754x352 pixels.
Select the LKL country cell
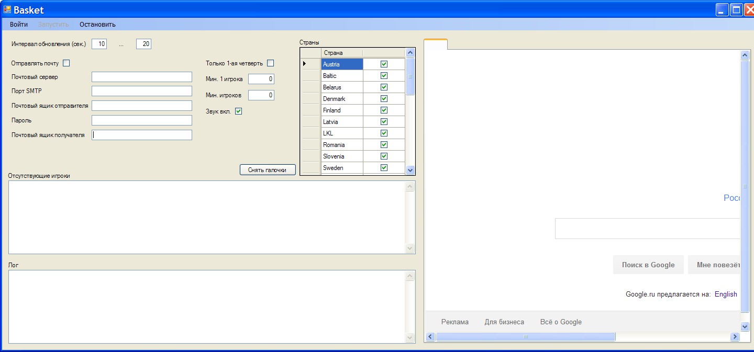tap(342, 133)
